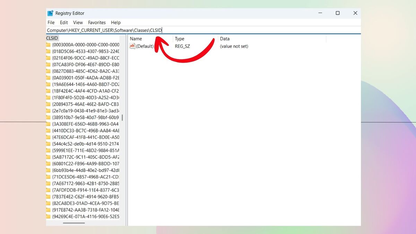The height and width of the screenshot is (234, 416).
Task: Click folder icon of {60801C22-FB96-4A99 key
Action: [x=49, y=163]
